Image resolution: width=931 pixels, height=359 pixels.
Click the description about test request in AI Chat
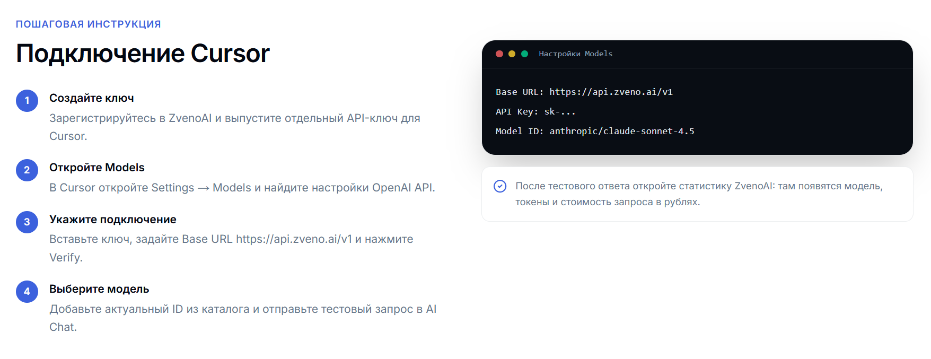click(x=243, y=318)
